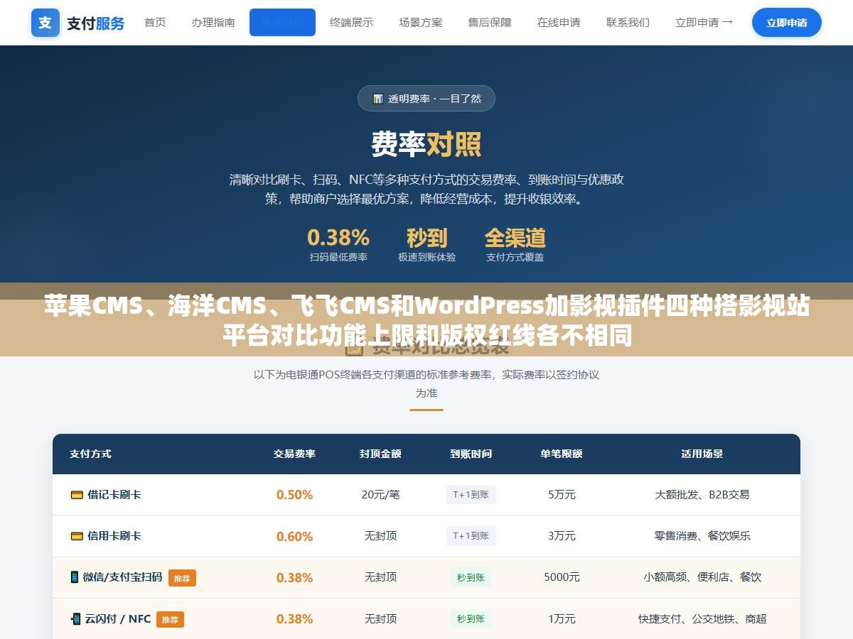Click the 交易费率 column header
This screenshot has height=639, width=853.
[294, 454]
